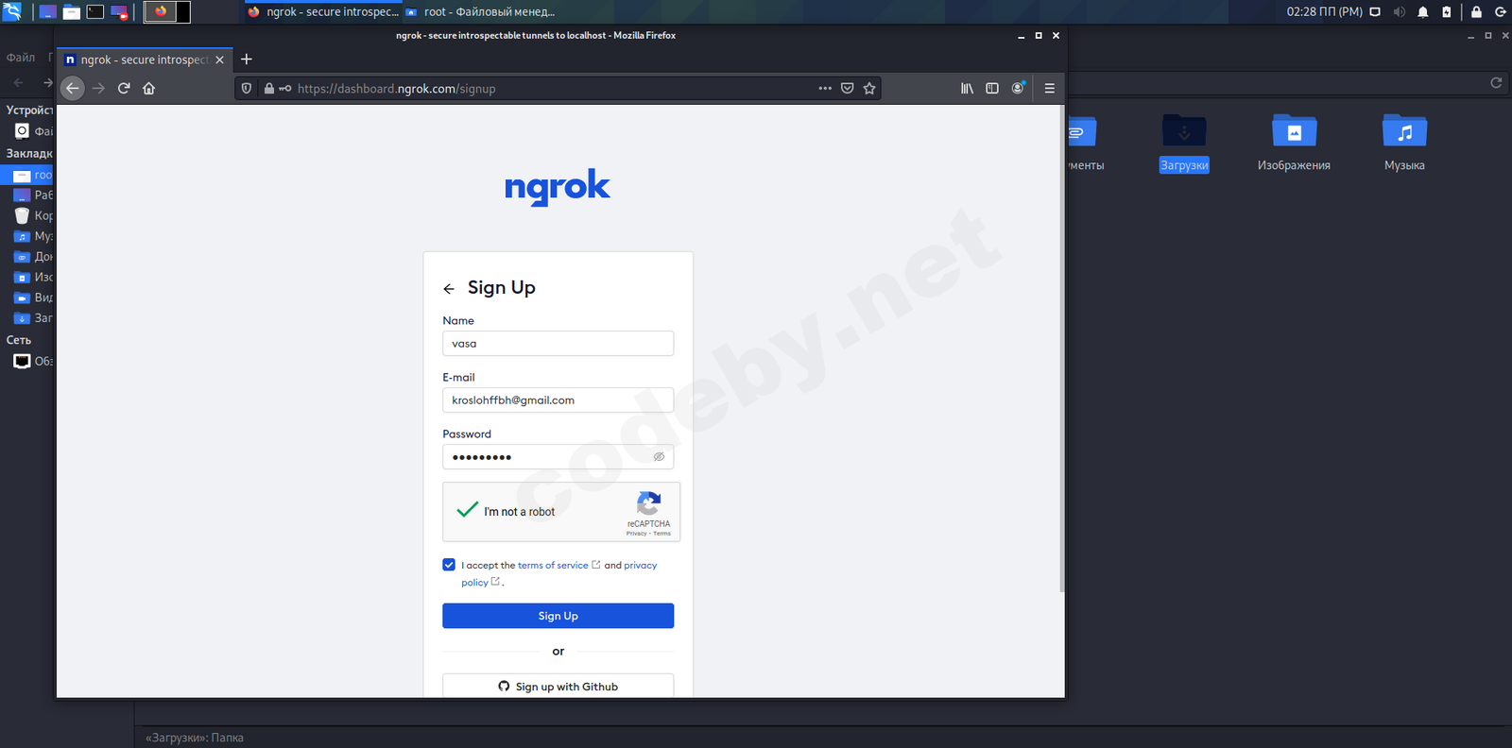Uncheck the accept terms checkbox
Viewport: 1512px width, 748px height.
pos(449,565)
